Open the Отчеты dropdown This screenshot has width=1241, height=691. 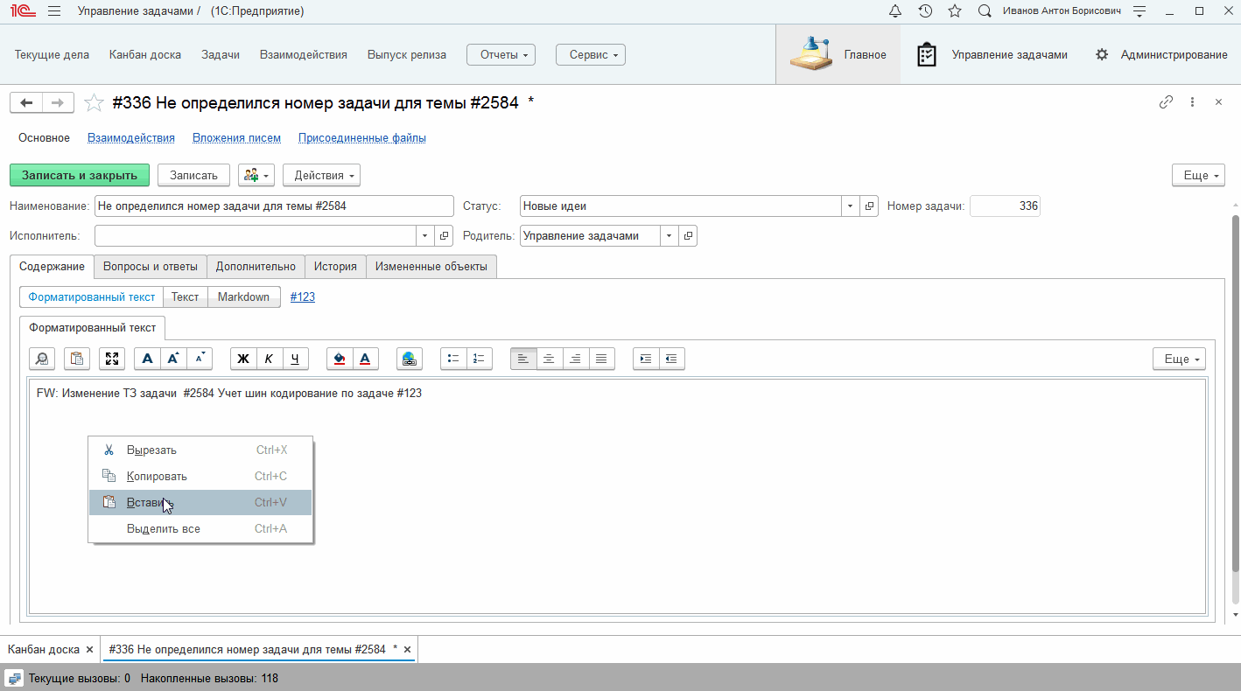pos(501,54)
